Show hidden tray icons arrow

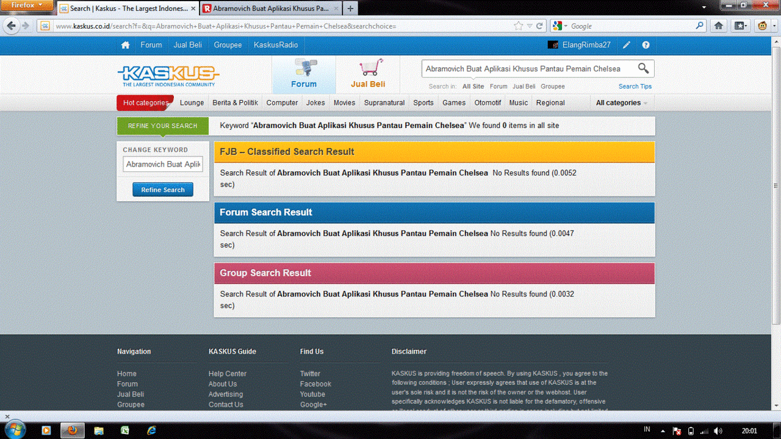pos(663,431)
